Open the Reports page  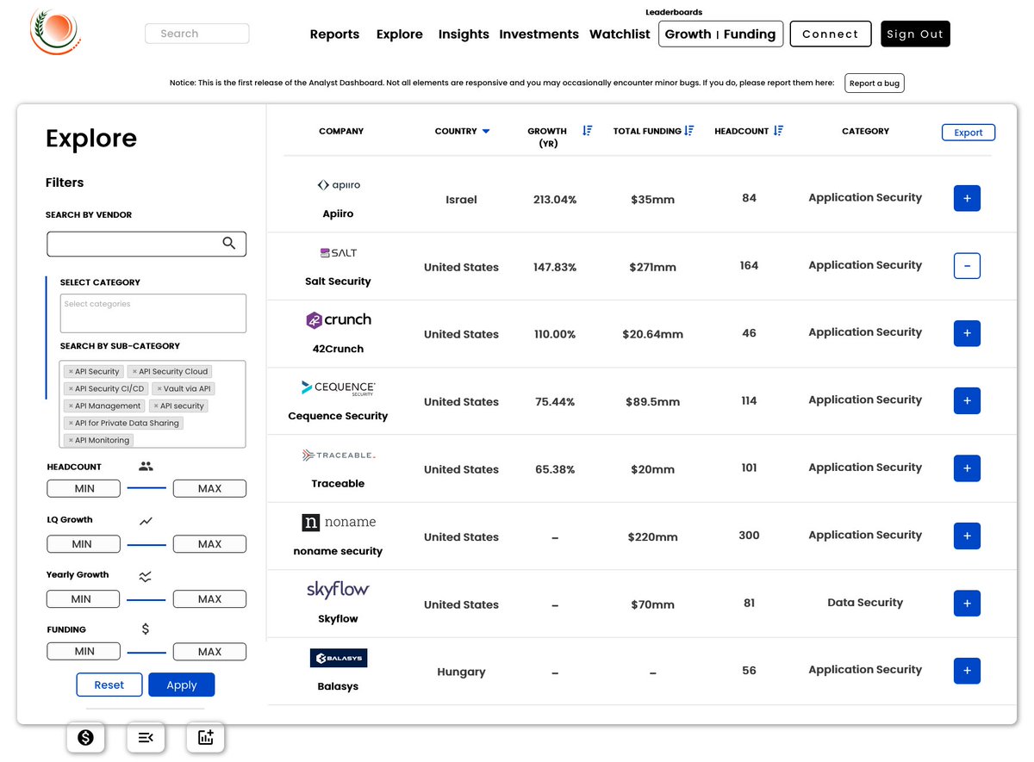[x=334, y=34]
